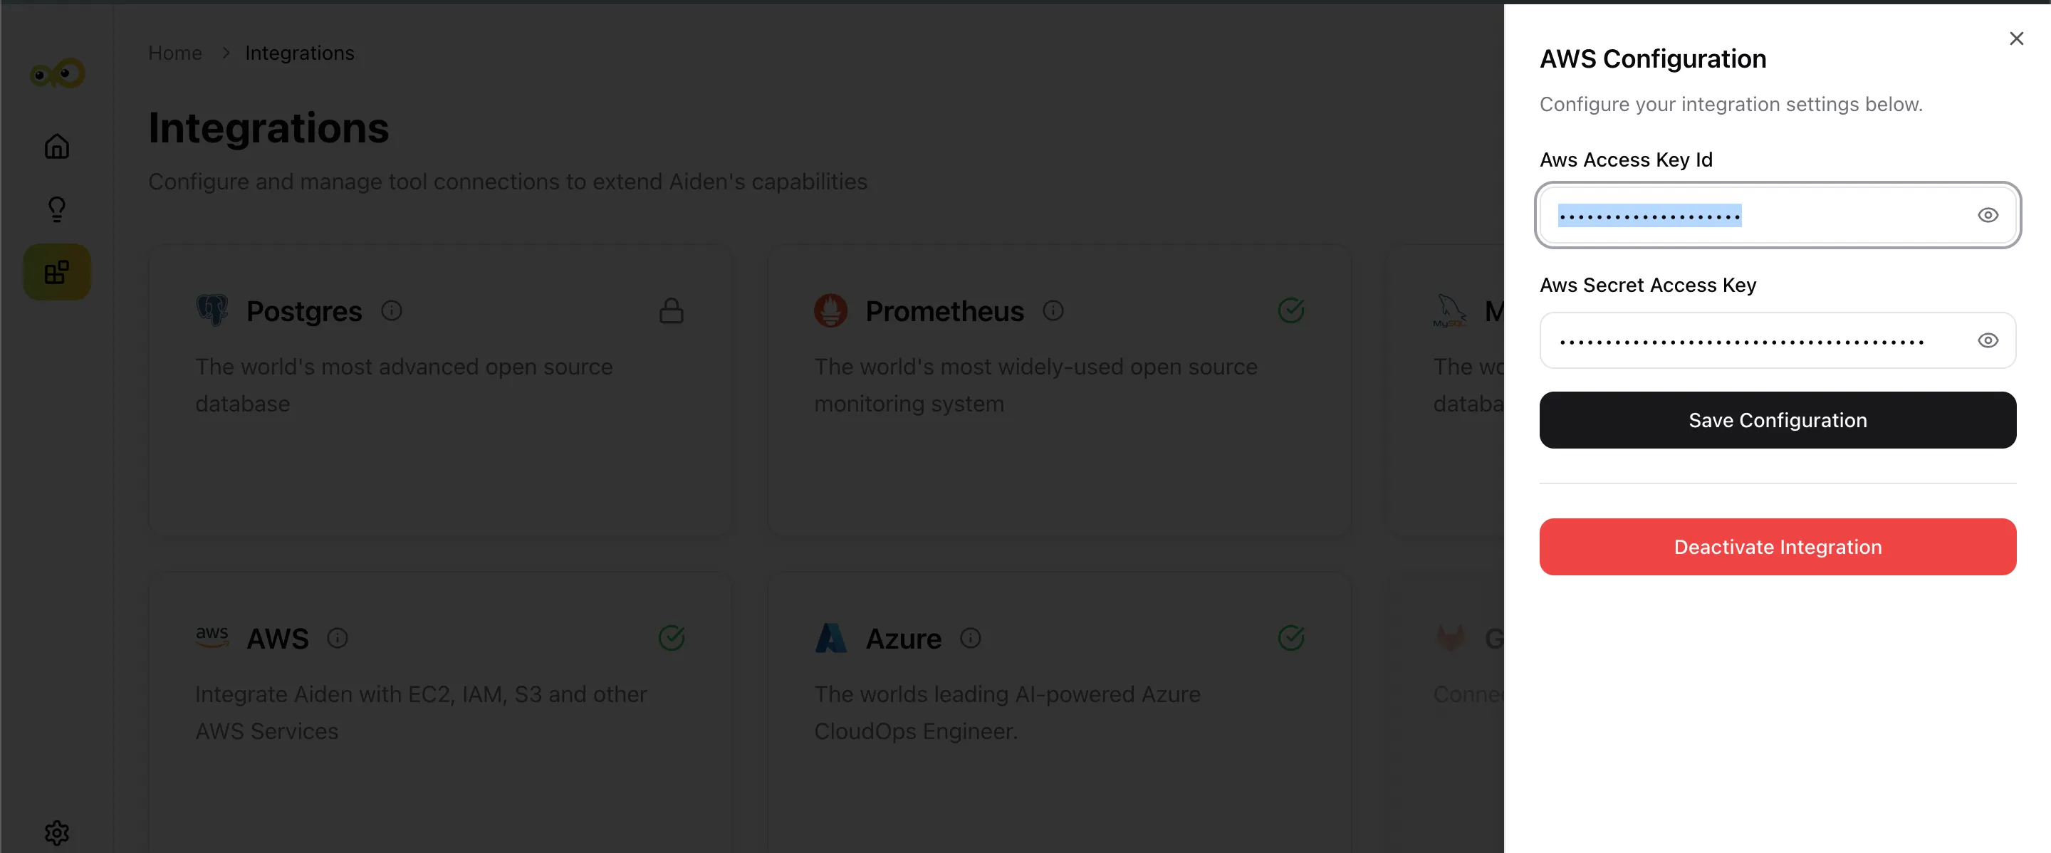
Task: Click the Aiden logo in sidebar
Action: coord(57,73)
